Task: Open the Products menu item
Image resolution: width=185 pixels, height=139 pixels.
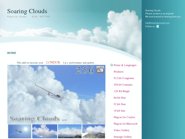Action: click(119, 72)
